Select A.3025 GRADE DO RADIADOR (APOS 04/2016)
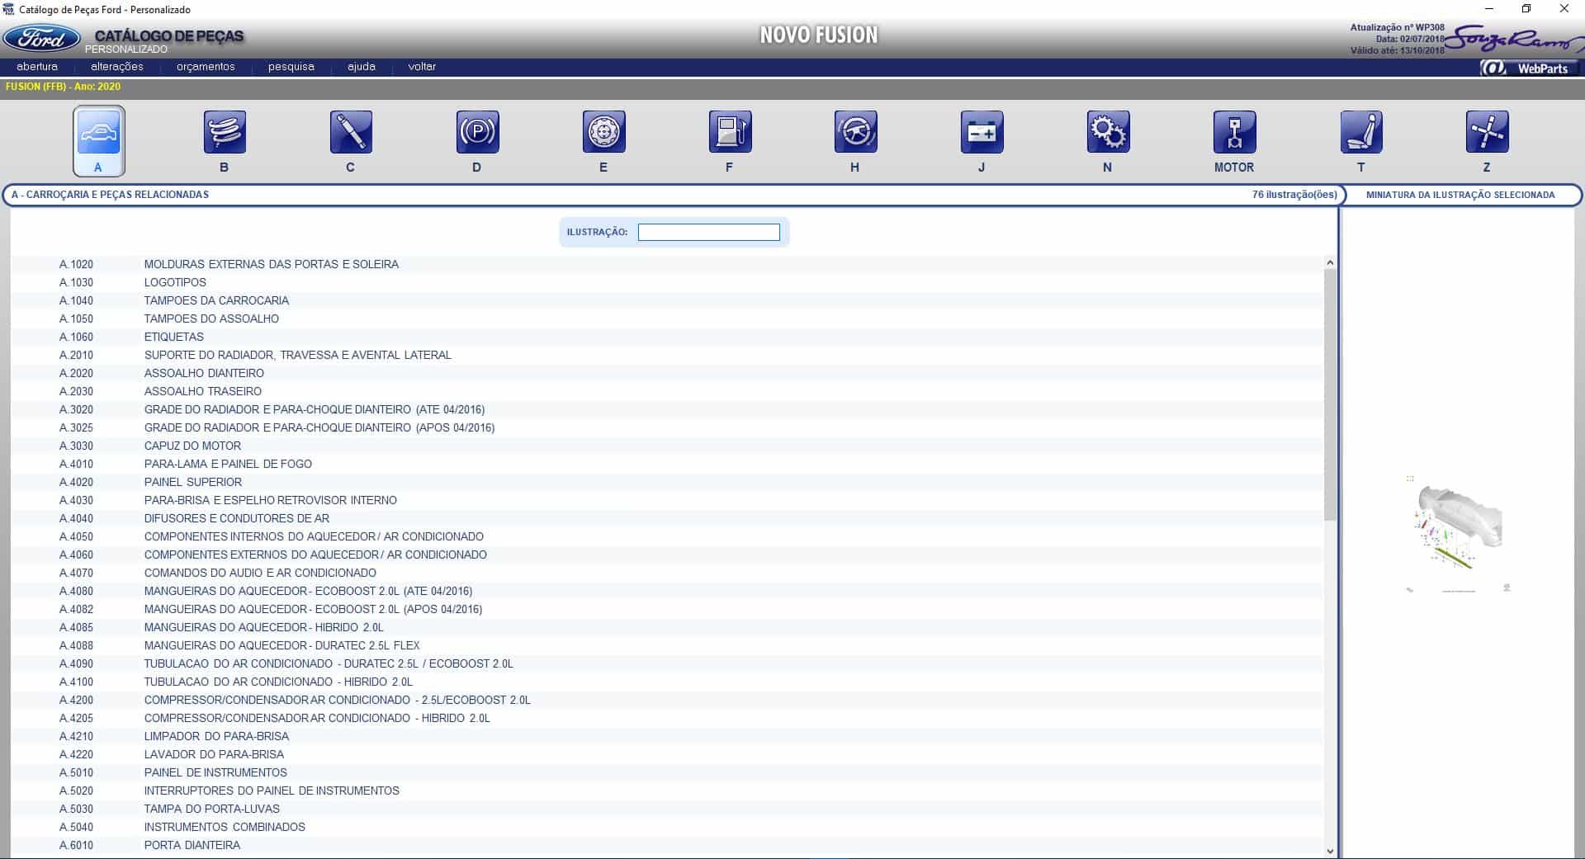The image size is (1585, 859). click(666, 427)
